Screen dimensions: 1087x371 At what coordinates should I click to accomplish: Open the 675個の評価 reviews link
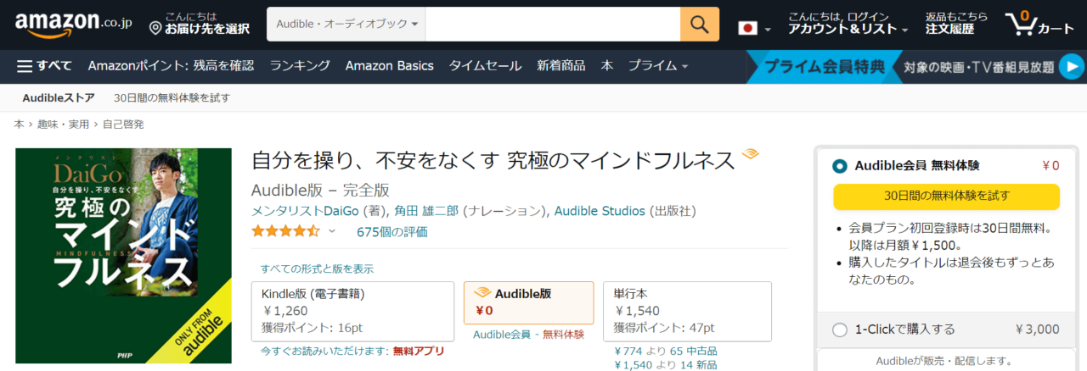click(x=391, y=231)
